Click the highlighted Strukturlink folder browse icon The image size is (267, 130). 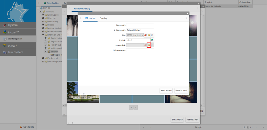coord(149,45)
